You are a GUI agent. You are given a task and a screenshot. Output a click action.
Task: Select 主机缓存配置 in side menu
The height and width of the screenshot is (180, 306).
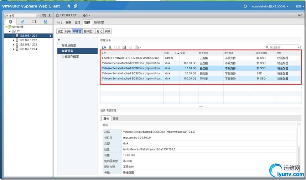(x=70, y=57)
